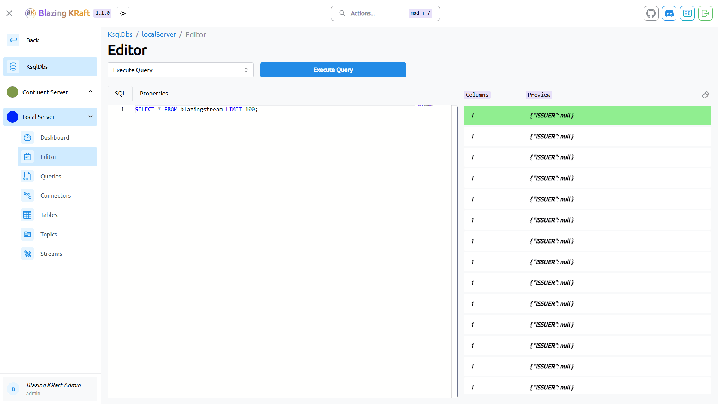This screenshot has height=404, width=718.
Task: Open the Execute Query dropdown
Action: [181, 70]
